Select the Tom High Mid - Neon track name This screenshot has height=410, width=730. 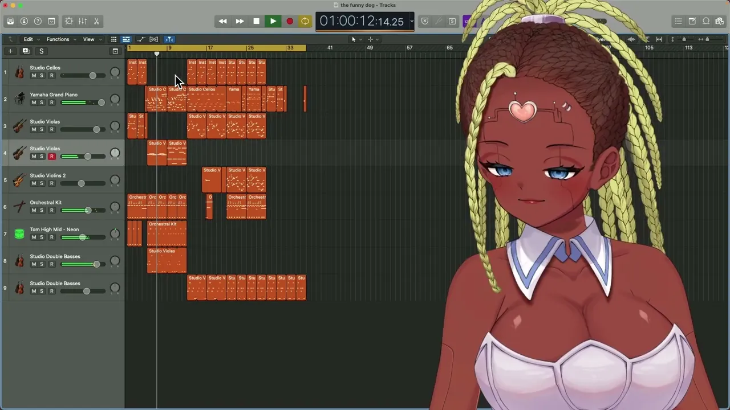coord(55,229)
